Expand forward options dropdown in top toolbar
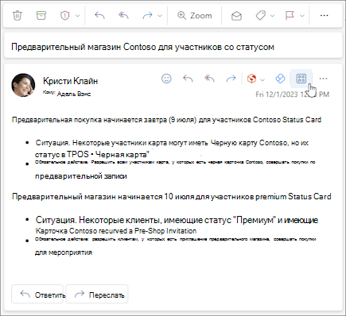 [x=160, y=16]
